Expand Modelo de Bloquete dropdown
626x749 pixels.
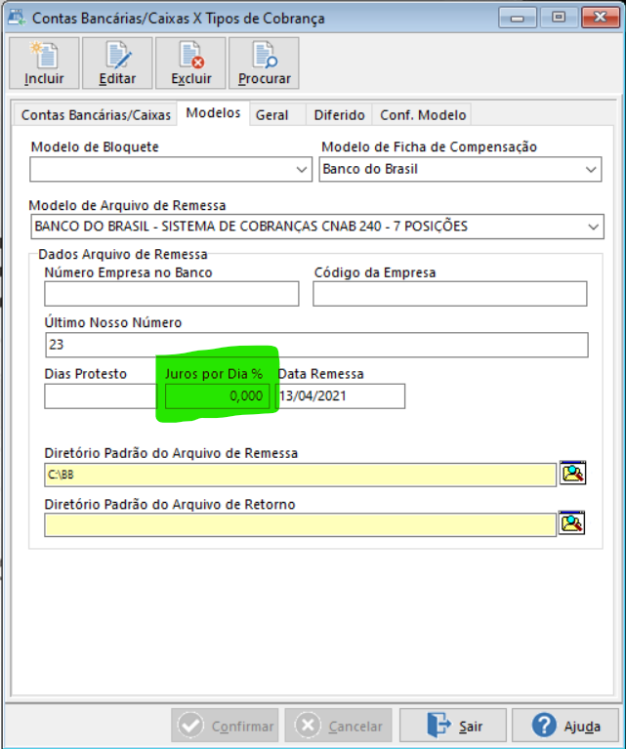[301, 170]
